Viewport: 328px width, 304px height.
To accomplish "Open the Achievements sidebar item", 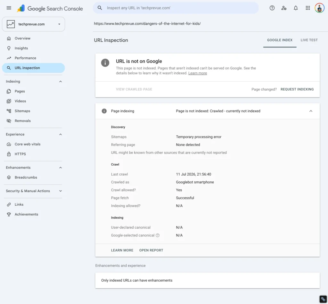I will pyautogui.click(x=26, y=214).
